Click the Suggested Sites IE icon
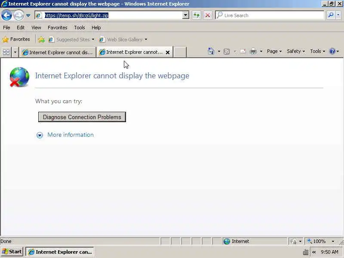The image size is (344, 258). (51, 40)
